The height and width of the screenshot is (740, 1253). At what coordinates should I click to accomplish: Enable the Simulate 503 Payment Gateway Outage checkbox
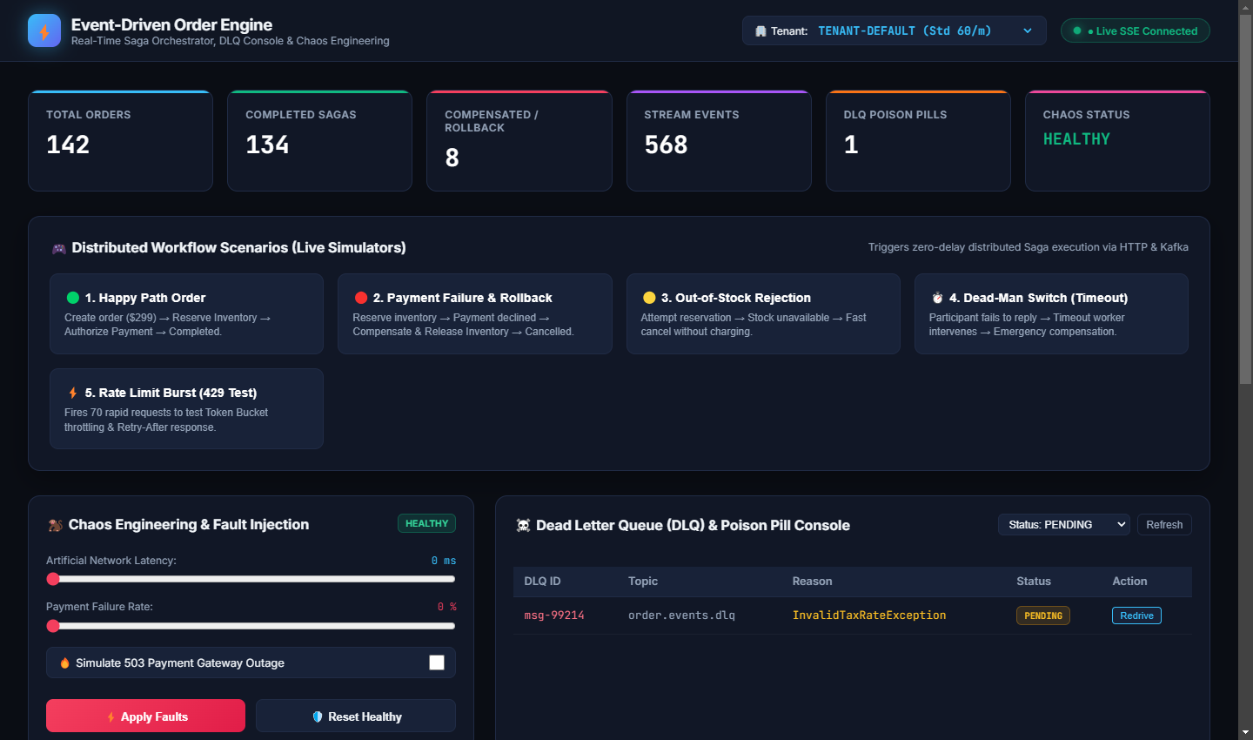point(437,663)
